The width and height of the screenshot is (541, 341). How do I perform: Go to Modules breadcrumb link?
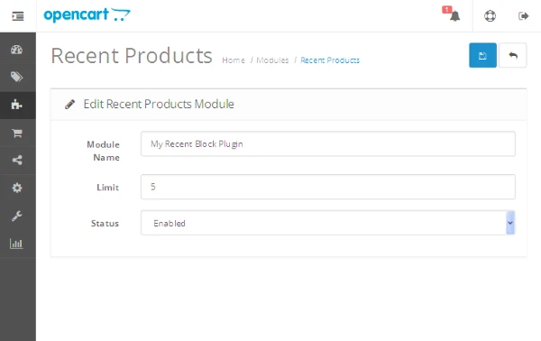(x=272, y=60)
